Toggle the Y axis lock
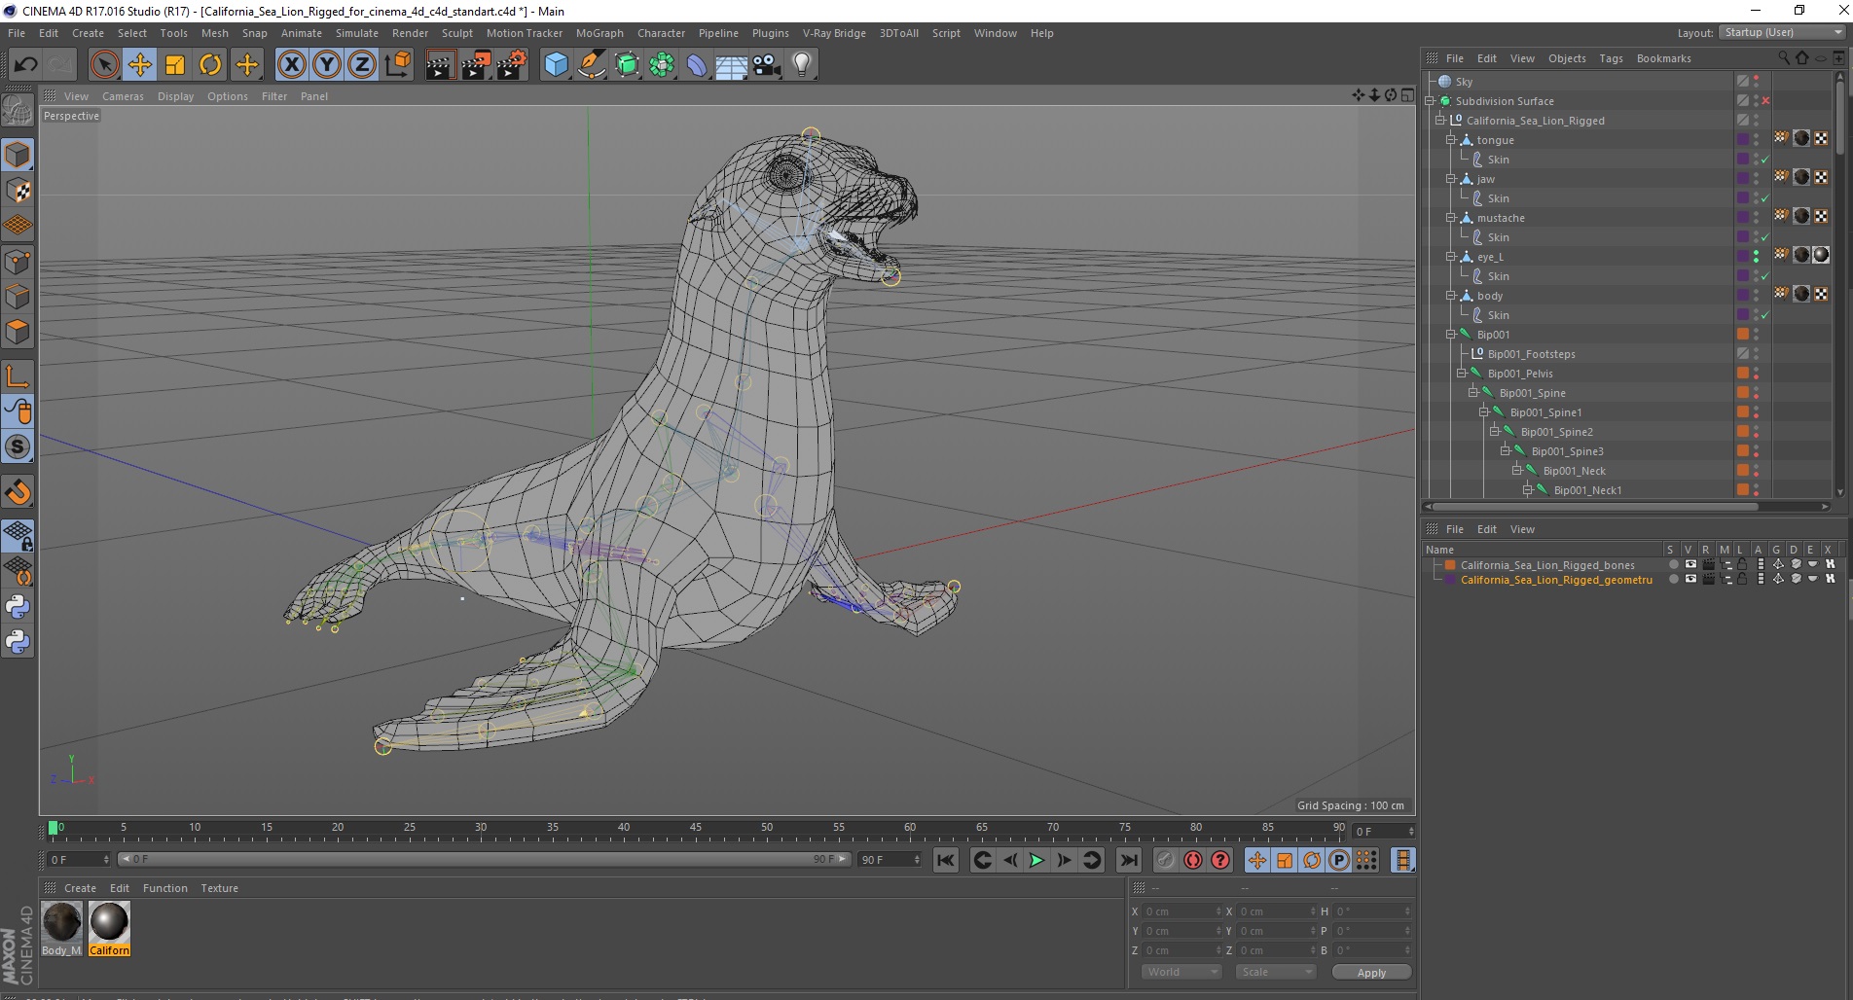The height and width of the screenshot is (1000, 1853). pyautogui.click(x=327, y=65)
